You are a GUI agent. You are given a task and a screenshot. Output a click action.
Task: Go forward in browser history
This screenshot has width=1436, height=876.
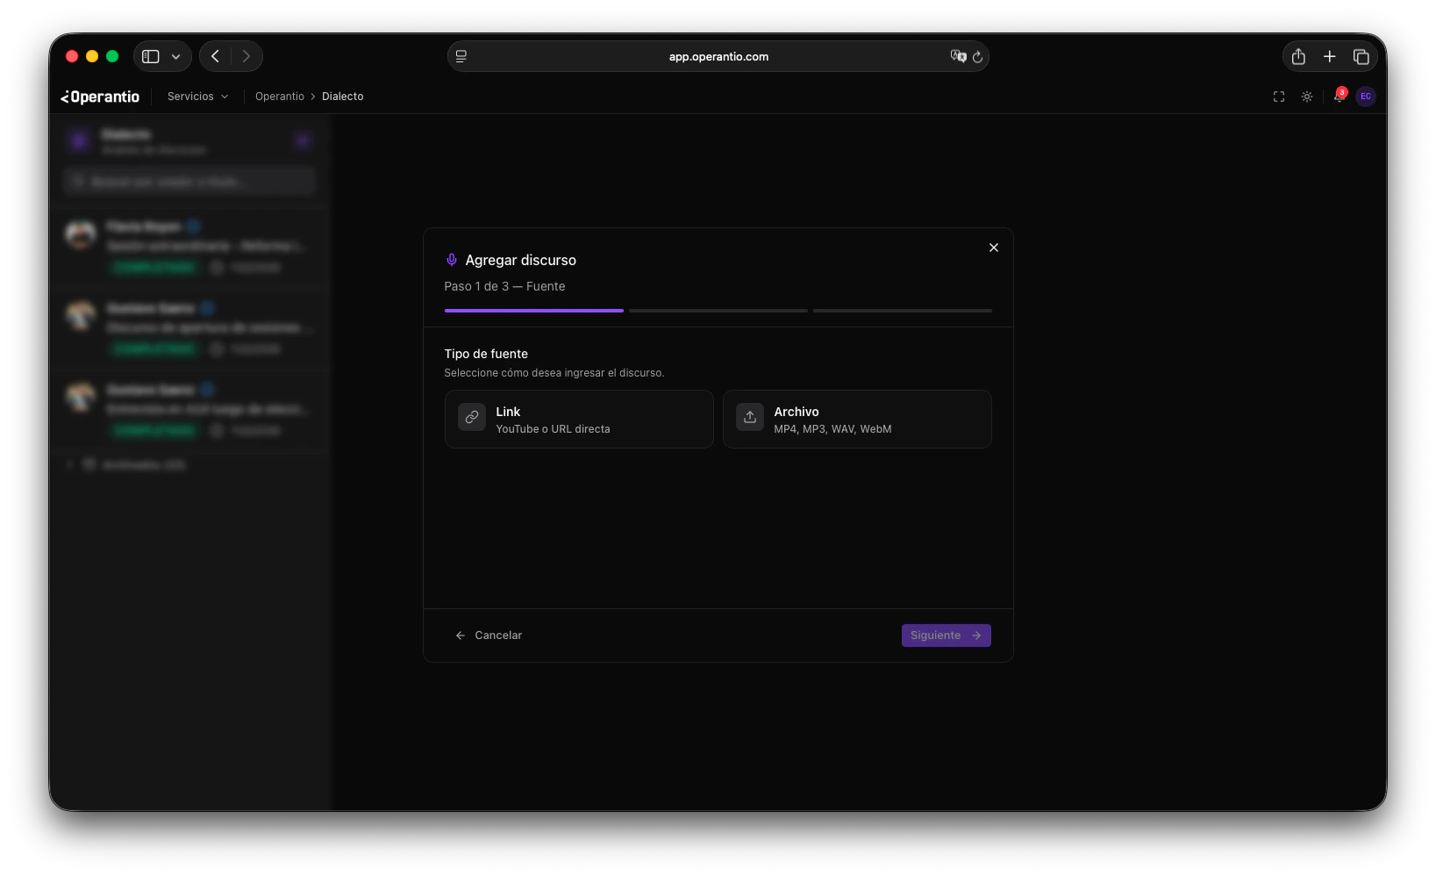click(x=246, y=56)
